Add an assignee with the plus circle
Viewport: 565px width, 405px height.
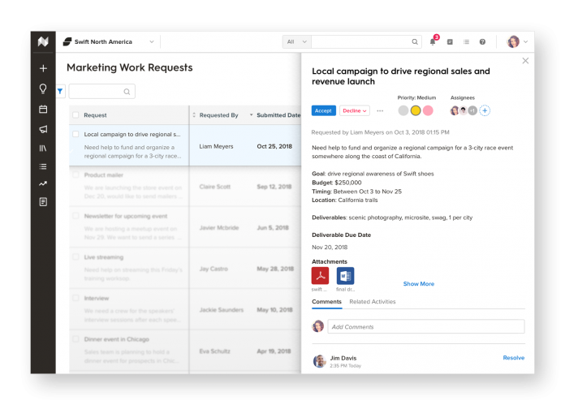coord(485,110)
